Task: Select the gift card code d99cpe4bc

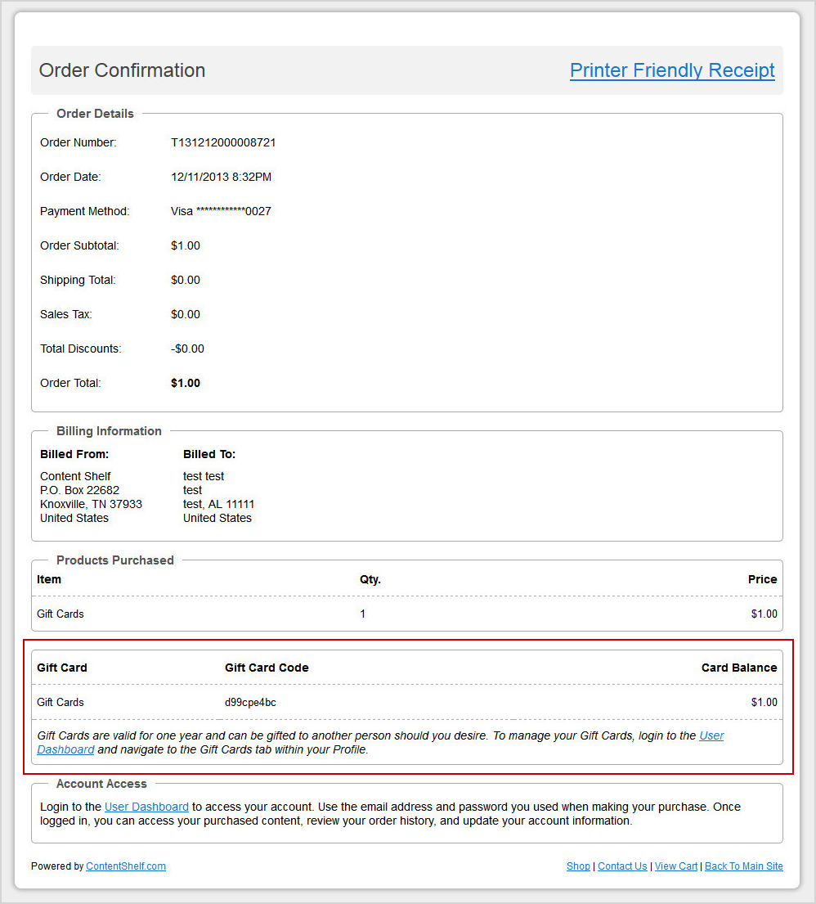Action: pyautogui.click(x=250, y=702)
